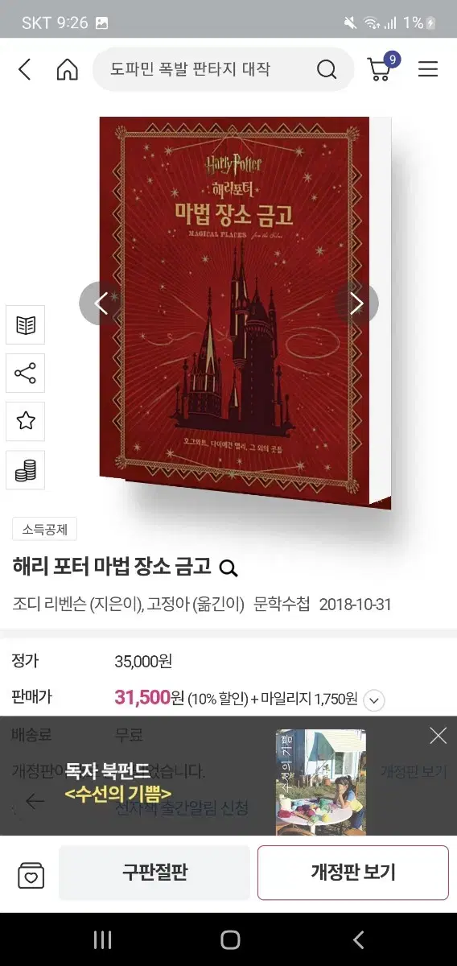Tap the search magnifier in search bar

pyautogui.click(x=327, y=70)
